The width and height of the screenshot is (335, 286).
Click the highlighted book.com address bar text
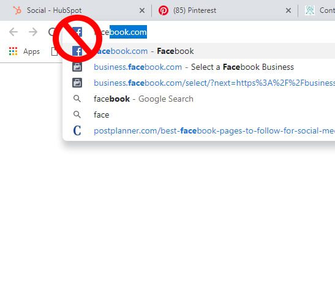tap(128, 32)
